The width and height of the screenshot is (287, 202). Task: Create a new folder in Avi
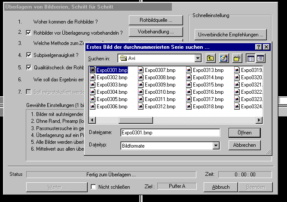pos(237,58)
